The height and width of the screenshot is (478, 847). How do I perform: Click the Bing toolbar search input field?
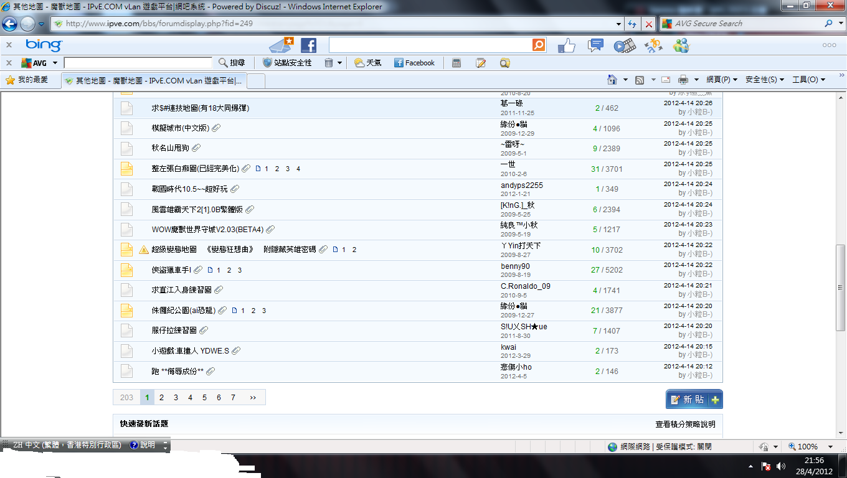coord(430,45)
